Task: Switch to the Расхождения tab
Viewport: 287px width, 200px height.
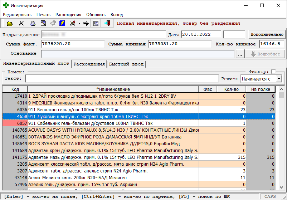Action: tap(89, 64)
